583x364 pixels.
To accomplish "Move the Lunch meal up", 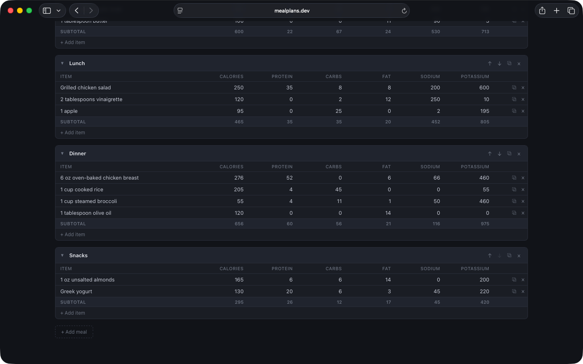I will (489, 63).
